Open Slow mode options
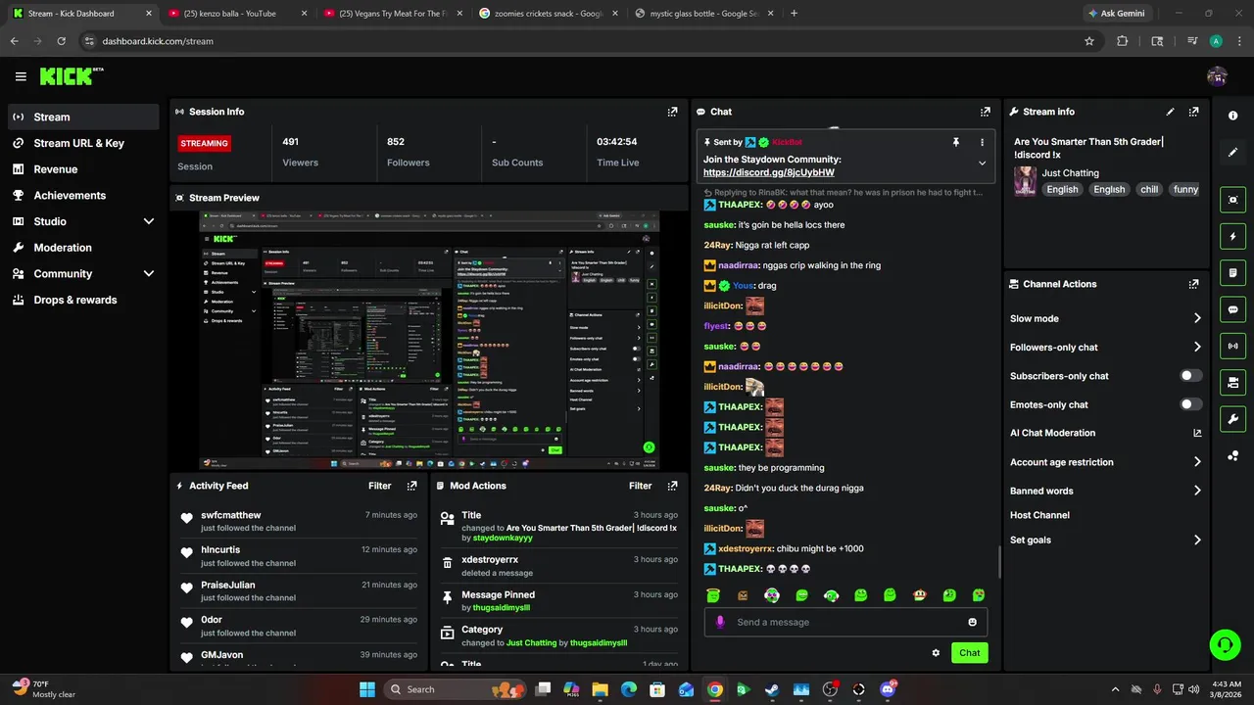Image resolution: width=1254 pixels, height=705 pixels. pyautogui.click(x=1105, y=318)
